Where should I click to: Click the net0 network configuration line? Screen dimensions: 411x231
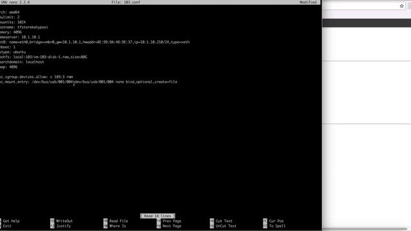pyautogui.click(x=94, y=42)
